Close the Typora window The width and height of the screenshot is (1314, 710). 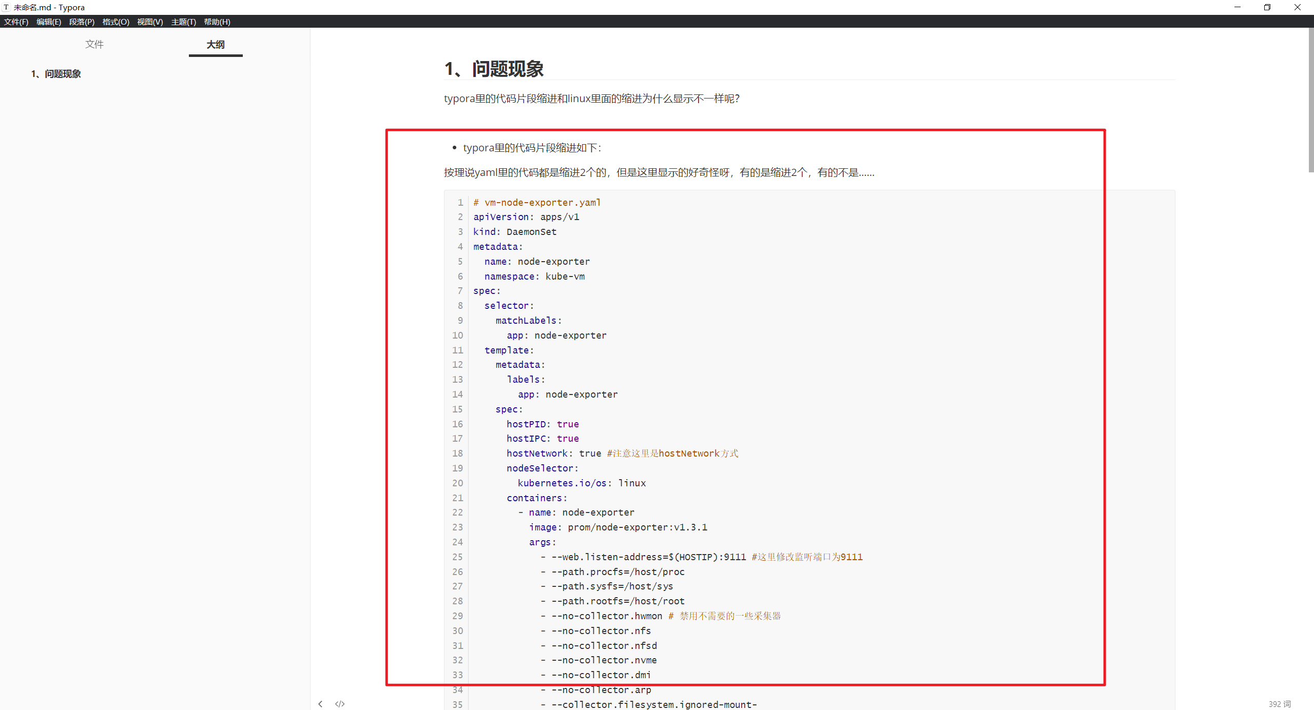pos(1298,7)
